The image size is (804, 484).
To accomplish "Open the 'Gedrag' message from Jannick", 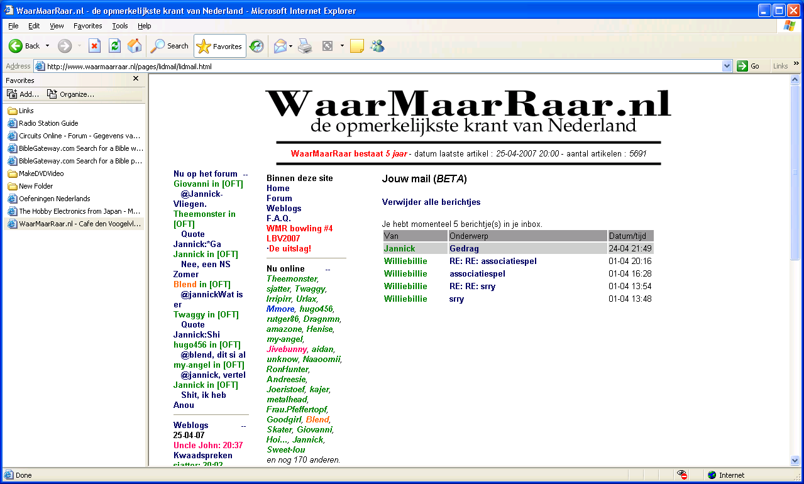I will (464, 249).
